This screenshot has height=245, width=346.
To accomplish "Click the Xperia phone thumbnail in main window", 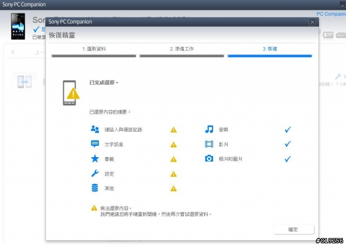I will (18, 26).
